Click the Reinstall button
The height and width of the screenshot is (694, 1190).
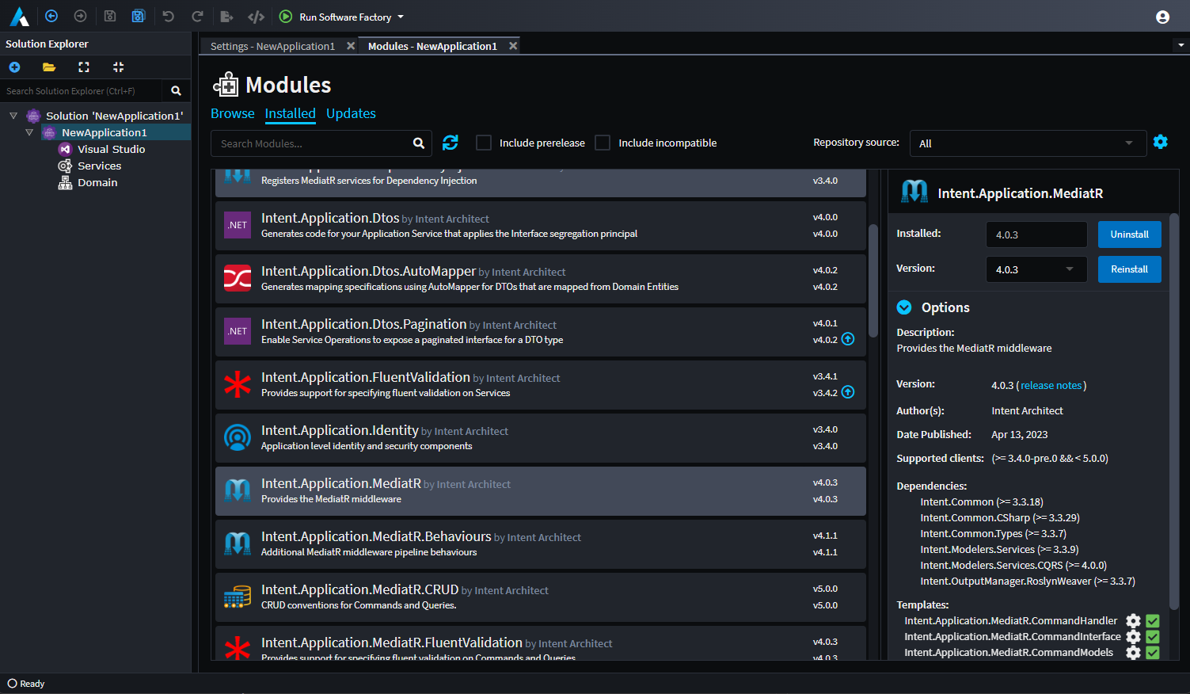(1129, 269)
